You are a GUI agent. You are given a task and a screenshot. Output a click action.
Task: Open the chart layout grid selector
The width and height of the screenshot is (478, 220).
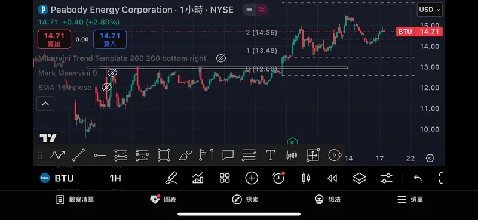click(x=225, y=178)
